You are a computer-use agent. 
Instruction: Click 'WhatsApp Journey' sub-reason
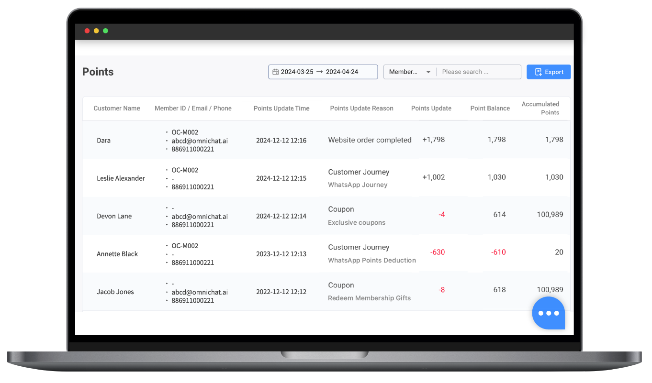click(x=358, y=185)
